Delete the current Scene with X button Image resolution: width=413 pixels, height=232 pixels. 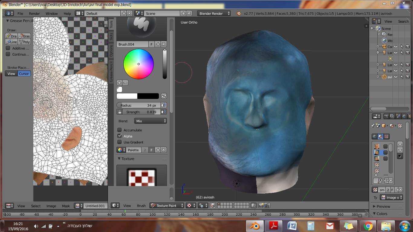189,13
